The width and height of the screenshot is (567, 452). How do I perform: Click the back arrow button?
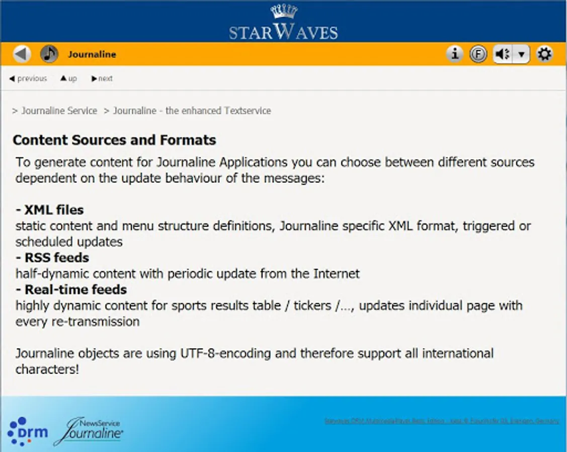tap(22, 54)
